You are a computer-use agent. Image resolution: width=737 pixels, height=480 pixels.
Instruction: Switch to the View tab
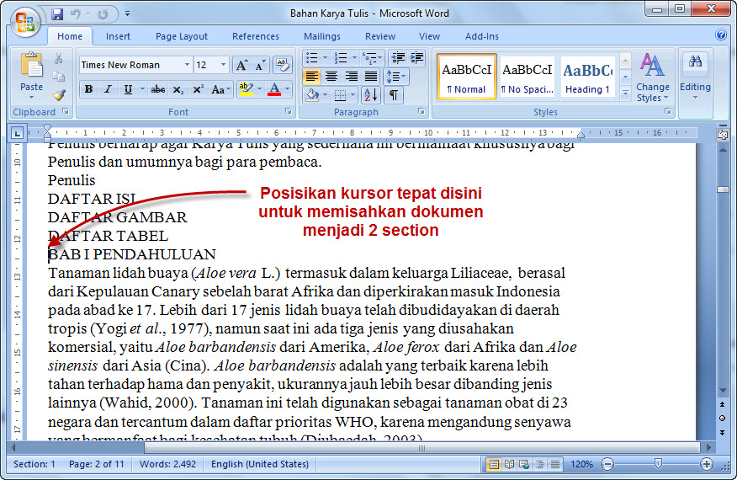tap(430, 36)
